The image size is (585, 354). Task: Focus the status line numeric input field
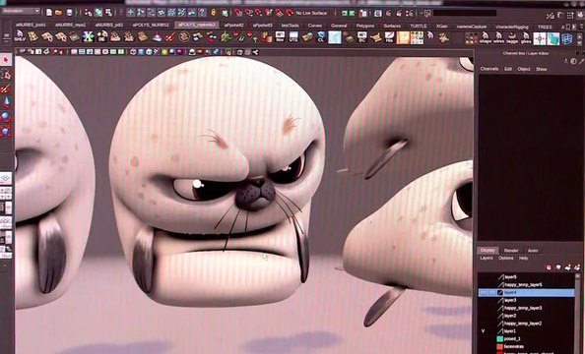tap(465, 14)
